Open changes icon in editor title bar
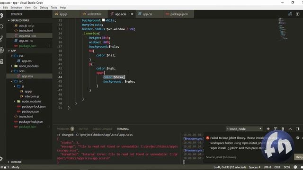The height and width of the screenshot is (170, 303). pos(290,14)
